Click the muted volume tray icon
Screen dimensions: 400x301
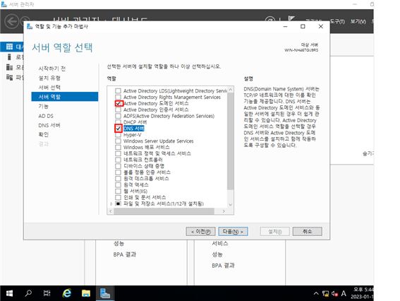pos(334,294)
